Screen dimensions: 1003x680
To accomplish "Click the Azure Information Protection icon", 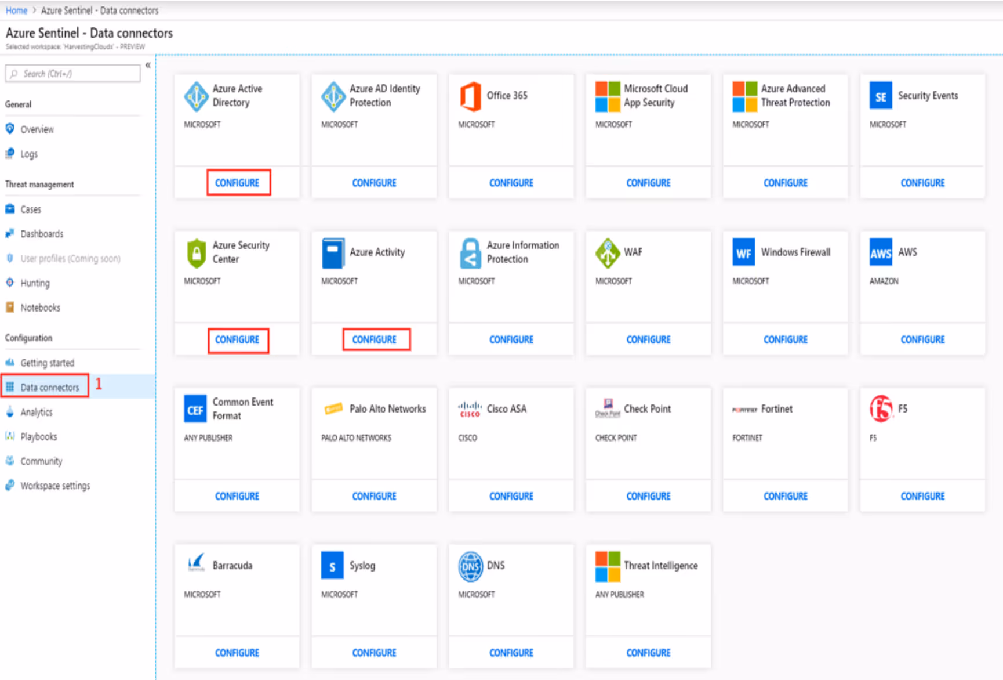I will point(470,253).
